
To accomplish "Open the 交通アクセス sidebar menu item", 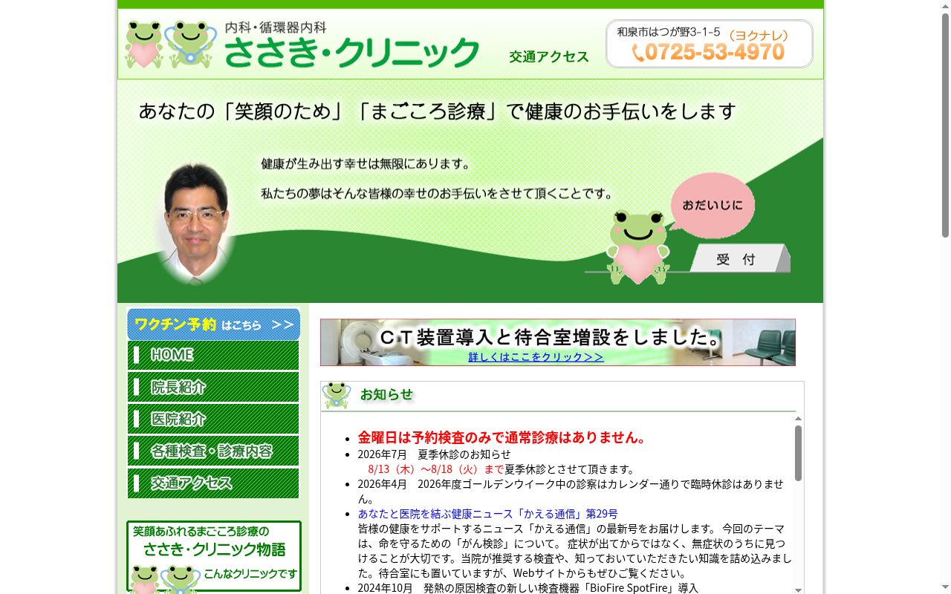I will coord(213,483).
